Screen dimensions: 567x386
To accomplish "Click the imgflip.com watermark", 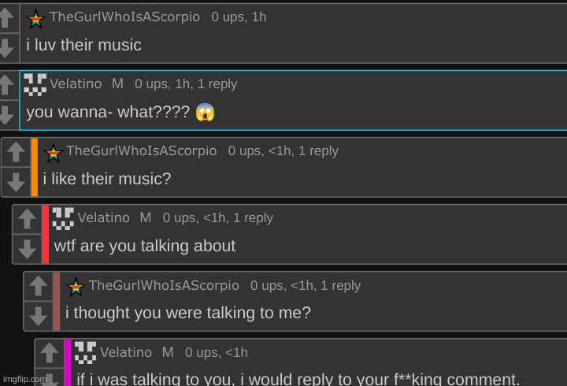I will 24,379.
